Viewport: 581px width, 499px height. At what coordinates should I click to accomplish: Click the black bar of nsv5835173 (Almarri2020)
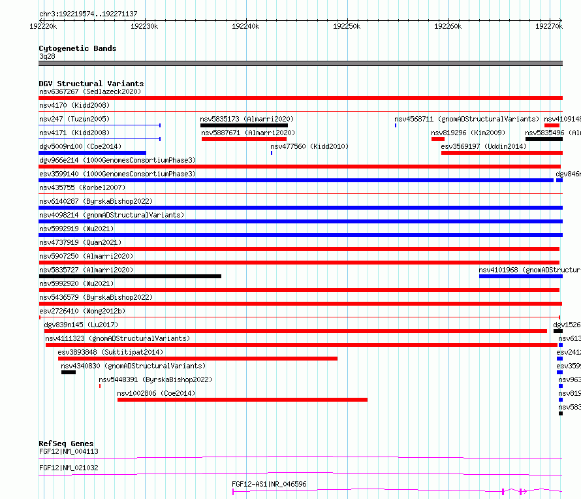[x=243, y=125]
